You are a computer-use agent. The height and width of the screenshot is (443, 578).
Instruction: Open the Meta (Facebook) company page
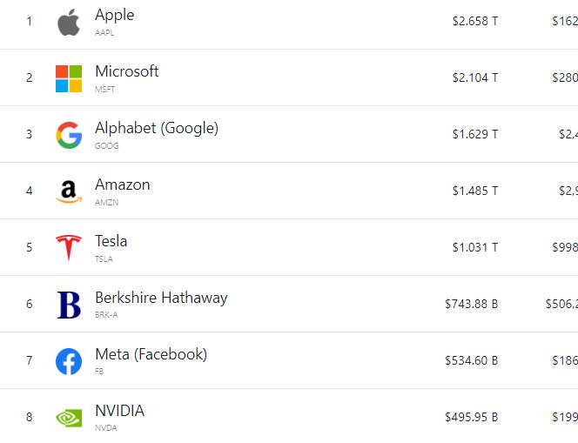click(x=151, y=354)
